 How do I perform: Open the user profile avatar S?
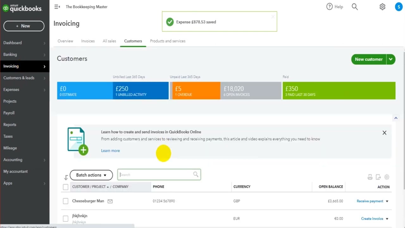click(x=399, y=7)
